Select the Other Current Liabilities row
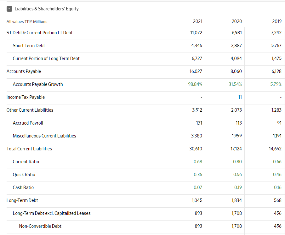Viewport: 285px width, 235px height. tap(30, 110)
